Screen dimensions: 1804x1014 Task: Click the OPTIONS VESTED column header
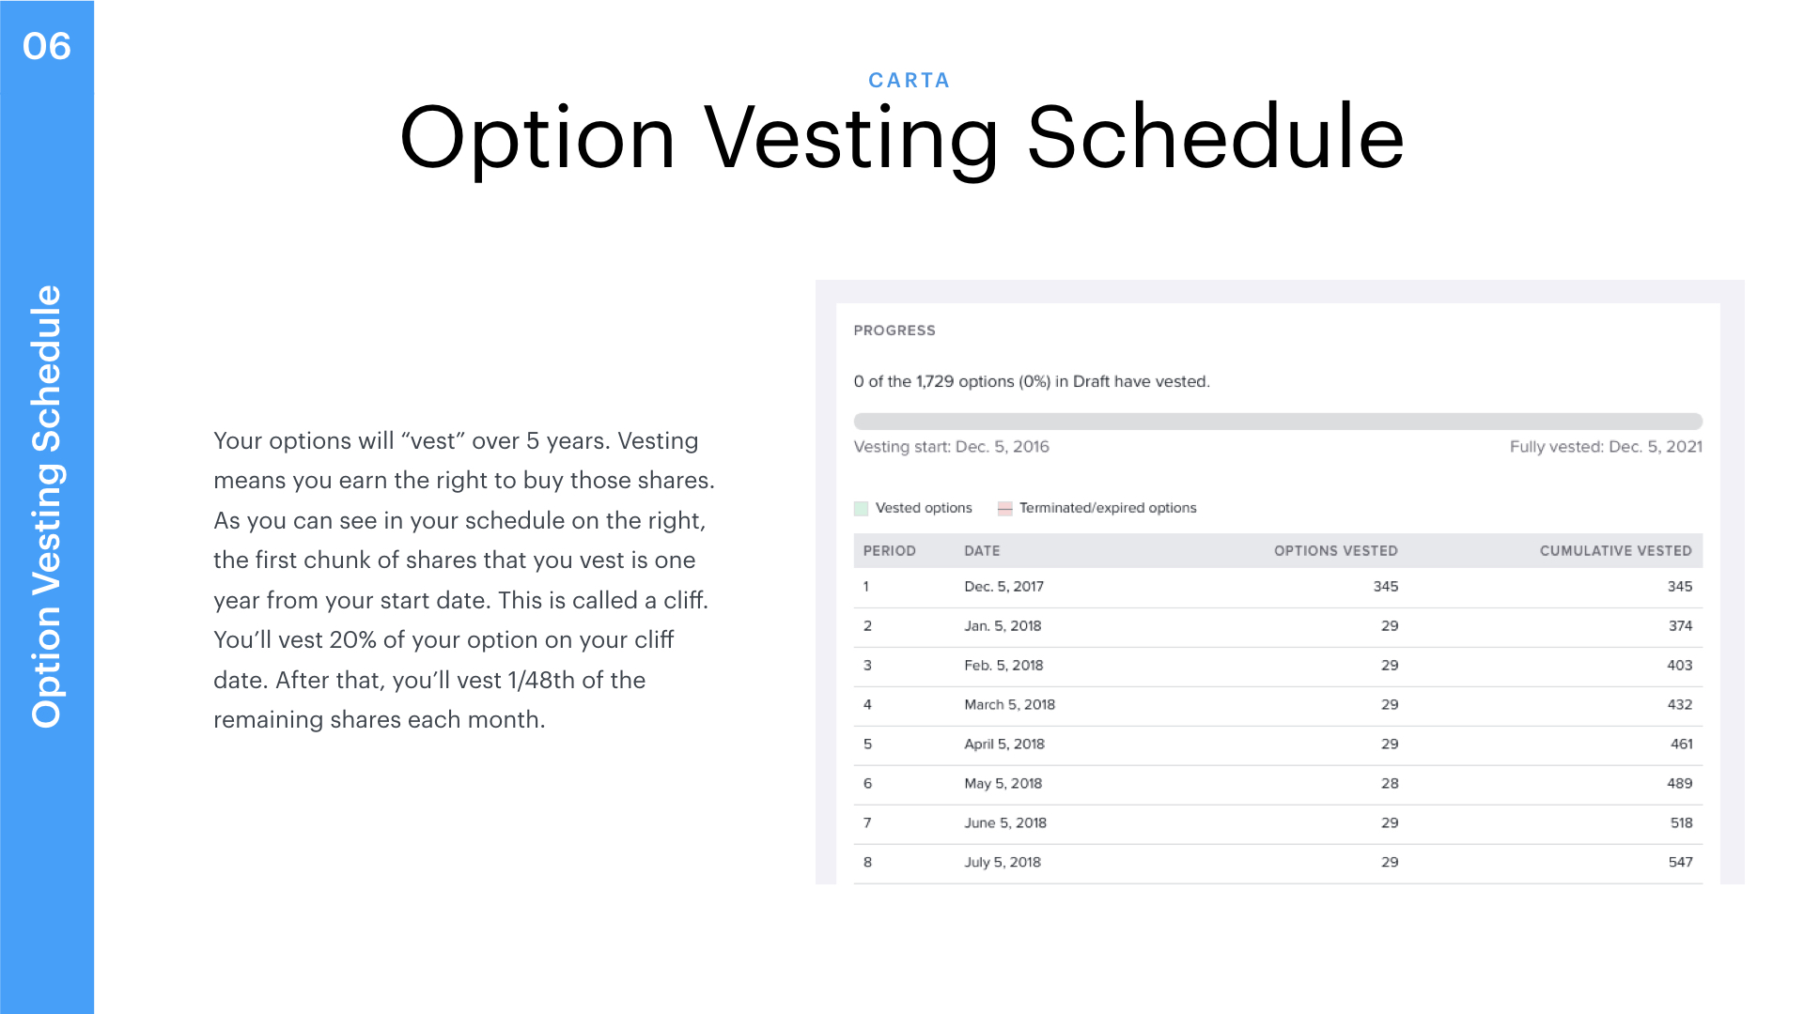(x=1335, y=551)
